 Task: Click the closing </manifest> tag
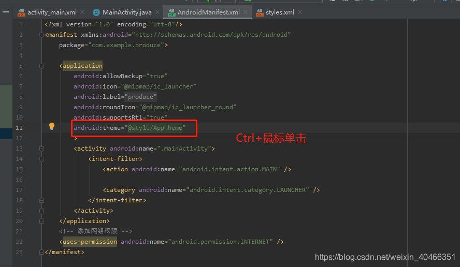click(x=65, y=252)
